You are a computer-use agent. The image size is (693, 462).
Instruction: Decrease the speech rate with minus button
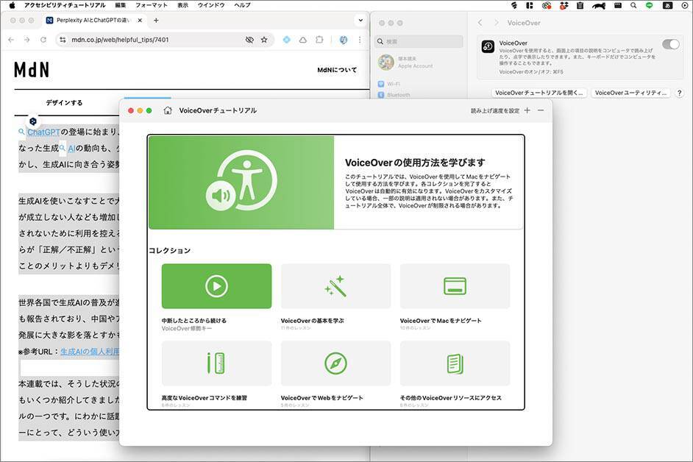(541, 110)
